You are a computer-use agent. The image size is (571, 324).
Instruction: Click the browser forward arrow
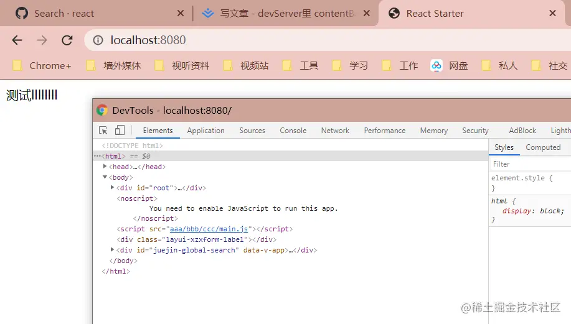click(42, 40)
